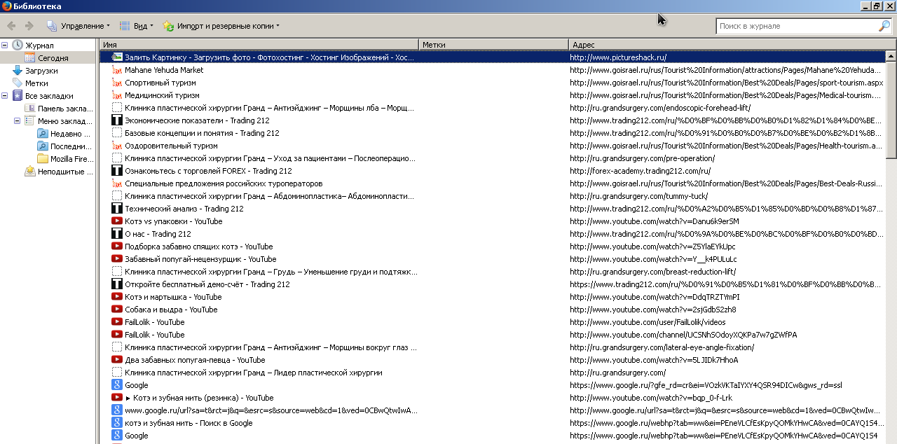The image size is (897, 444).
Task: Click http://ru.grandsurgery.com/pre-operation/ address
Action: point(642,158)
